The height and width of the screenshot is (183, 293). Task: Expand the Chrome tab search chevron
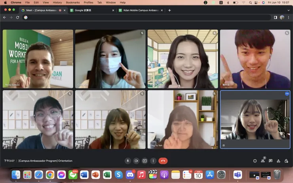point(289,10)
